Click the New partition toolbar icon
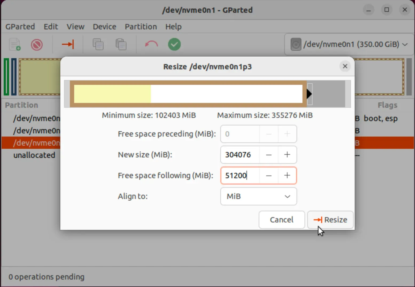The width and height of the screenshot is (415, 287). 15,44
